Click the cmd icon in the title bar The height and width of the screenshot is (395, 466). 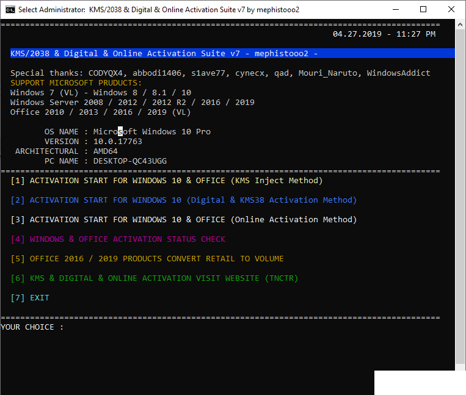tap(10, 10)
